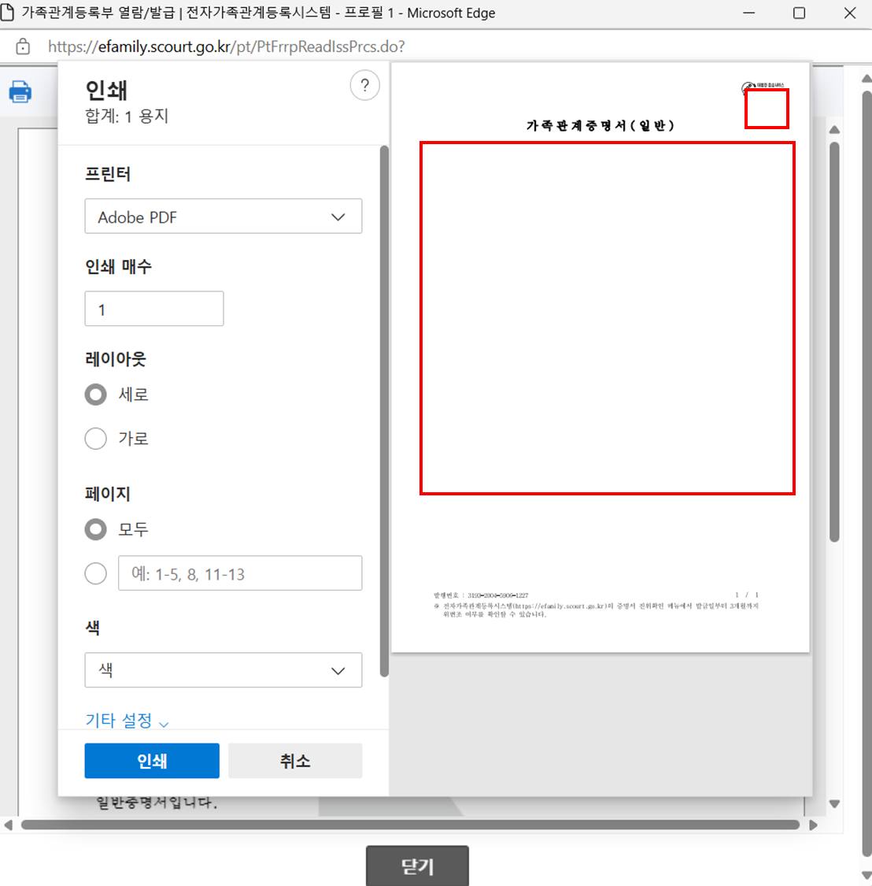872x886 pixels.
Task: Click inside the 인쇄 매수 copies field
Action: click(153, 308)
